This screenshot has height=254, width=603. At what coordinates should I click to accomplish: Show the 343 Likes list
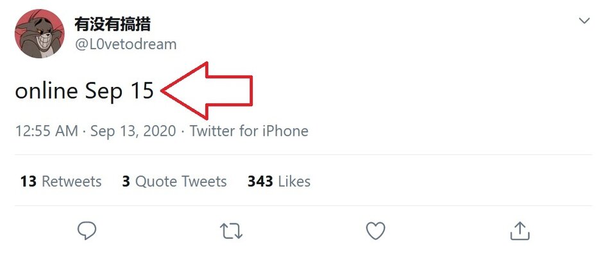pos(279,181)
